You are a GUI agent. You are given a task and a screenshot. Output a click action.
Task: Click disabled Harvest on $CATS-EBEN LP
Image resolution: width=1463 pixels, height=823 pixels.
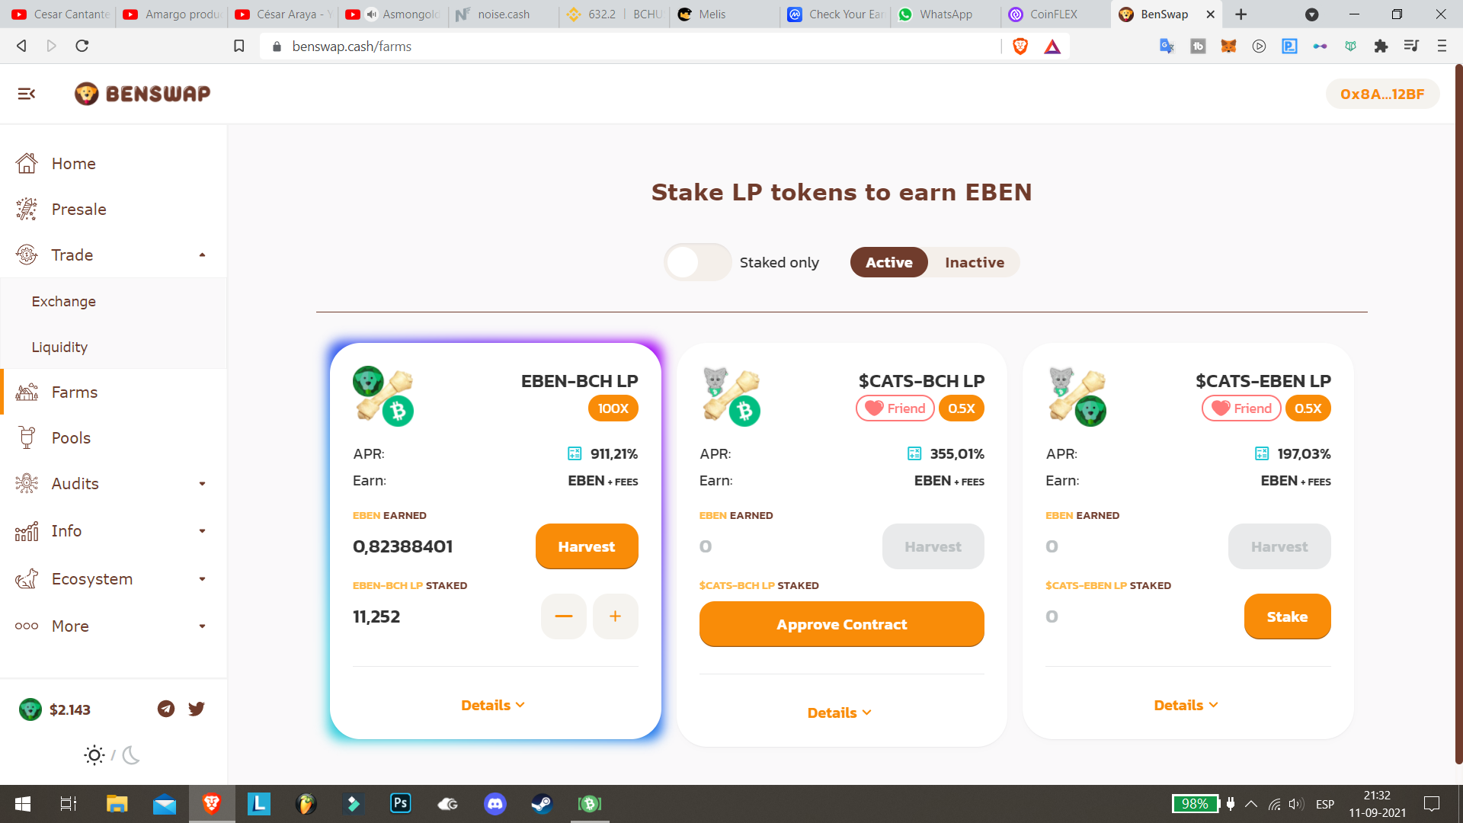coord(1279,546)
